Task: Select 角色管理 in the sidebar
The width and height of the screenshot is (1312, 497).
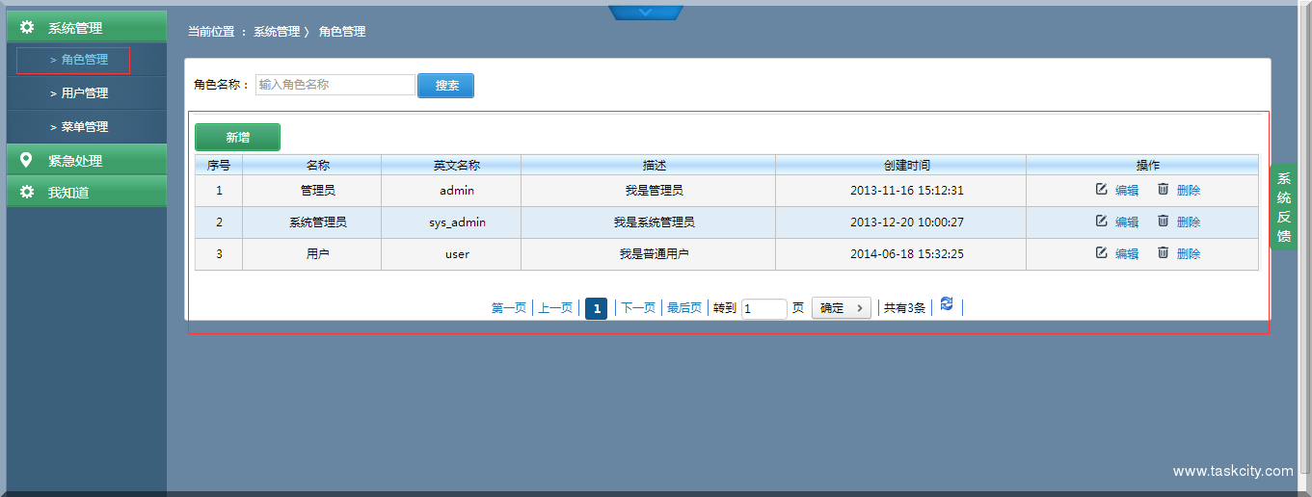Action: tap(84, 60)
